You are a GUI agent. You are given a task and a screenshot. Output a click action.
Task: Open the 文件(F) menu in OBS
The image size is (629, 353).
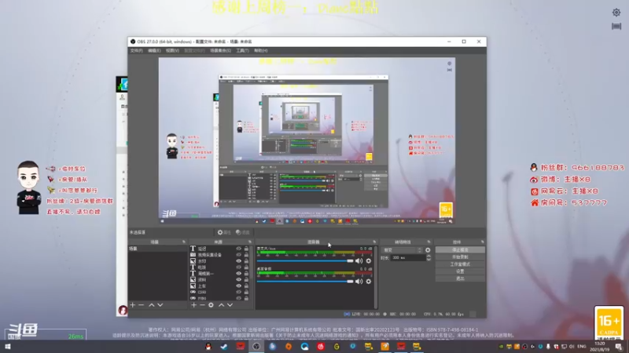coord(136,51)
